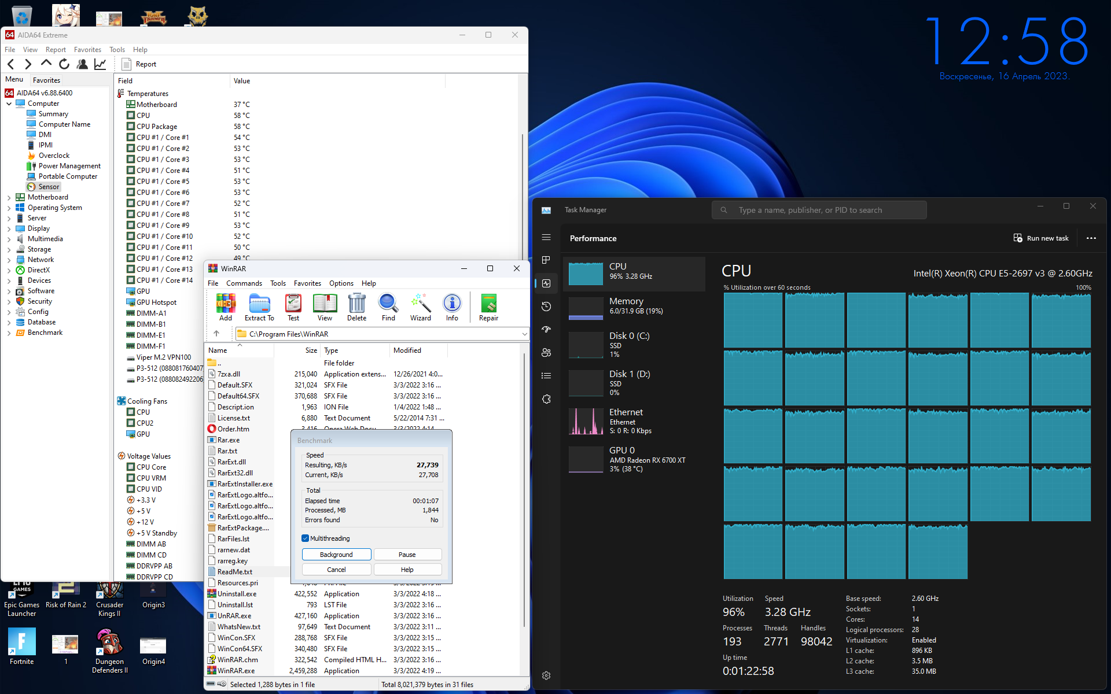Image resolution: width=1111 pixels, height=694 pixels.
Task: Uncheck the Multithreading checkbox
Action: pos(306,538)
